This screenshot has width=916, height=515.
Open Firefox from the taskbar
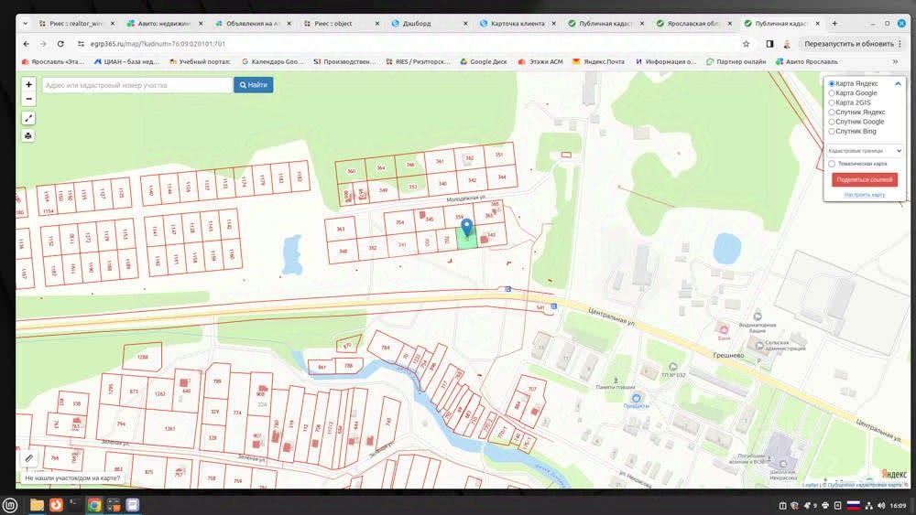click(x=56, y=504)
